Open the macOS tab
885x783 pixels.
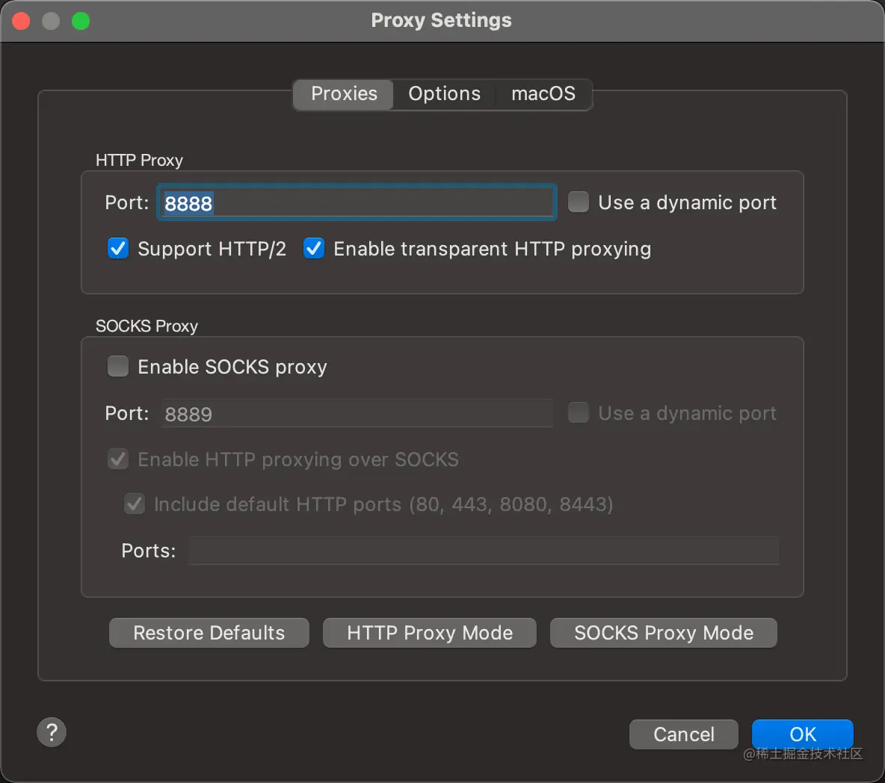tap(543, 93)
